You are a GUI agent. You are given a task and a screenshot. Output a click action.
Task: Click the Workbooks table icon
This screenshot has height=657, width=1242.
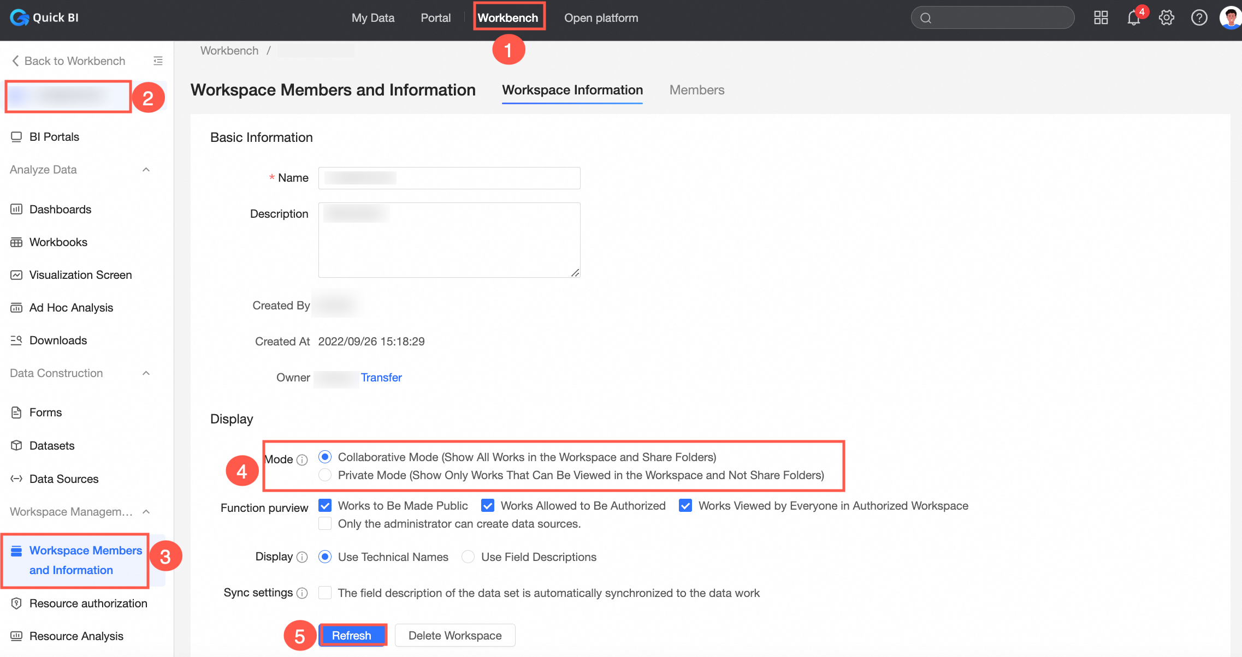[x=16, y=242]
